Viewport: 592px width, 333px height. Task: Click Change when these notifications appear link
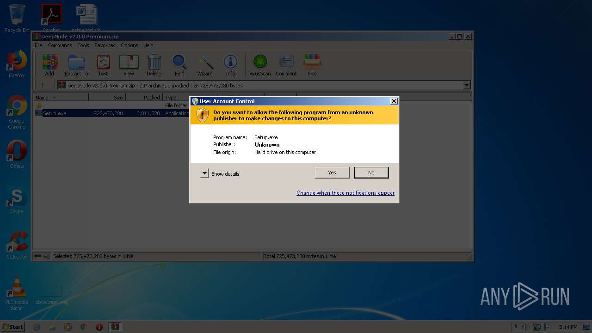[x=345, y=193]
